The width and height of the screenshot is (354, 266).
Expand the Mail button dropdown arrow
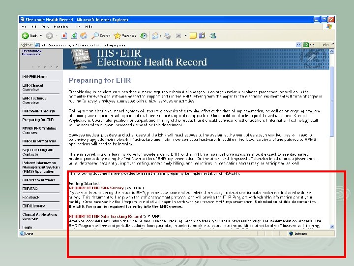click(x=160, y=36)
